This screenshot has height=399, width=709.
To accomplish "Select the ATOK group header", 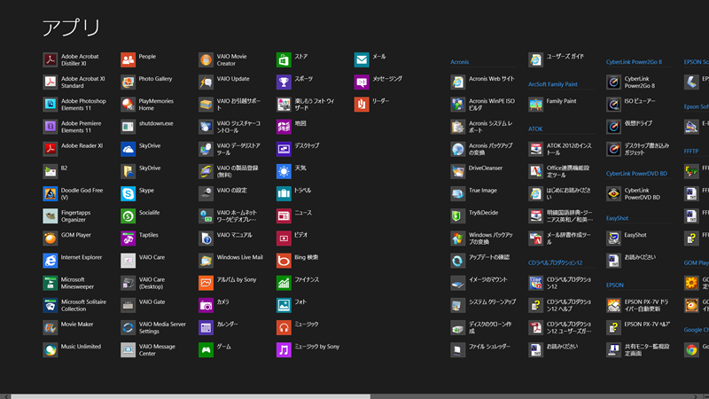I will point(535,129).
